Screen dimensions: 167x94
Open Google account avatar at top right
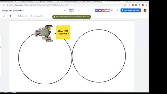[145, 10]
